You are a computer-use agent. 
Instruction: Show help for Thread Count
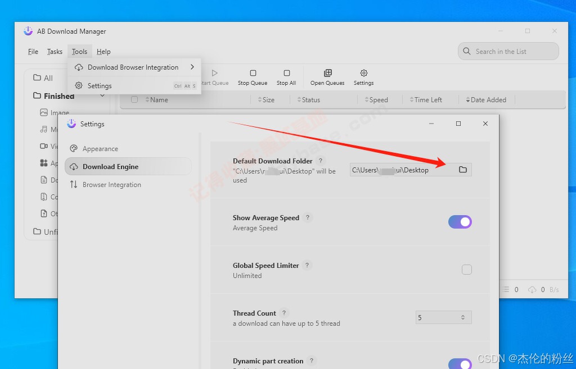point(284,313)
